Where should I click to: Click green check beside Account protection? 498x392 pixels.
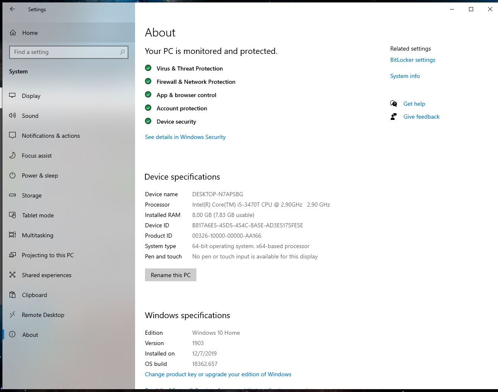click(x=148, y=108)
